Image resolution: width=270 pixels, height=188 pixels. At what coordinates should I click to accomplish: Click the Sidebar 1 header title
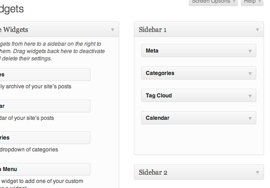point(153,30)
